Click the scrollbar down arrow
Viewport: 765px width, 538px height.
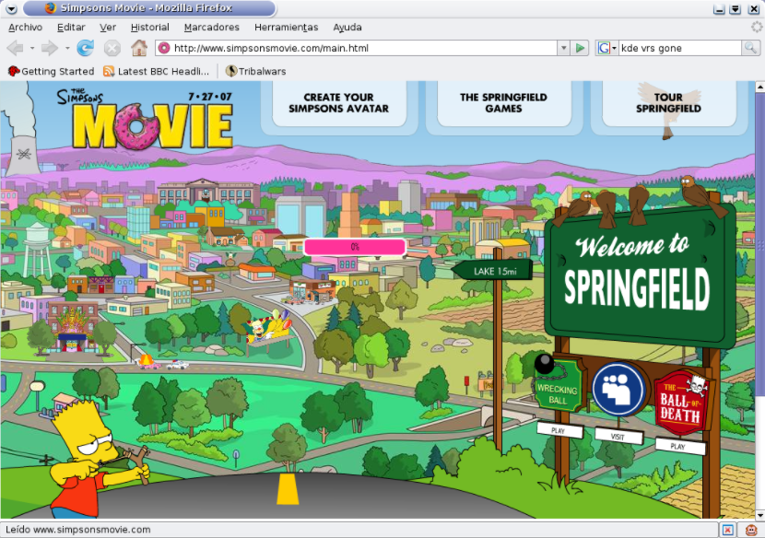(759, 514)
